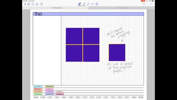Screen dimensions: 177x100
Task: Jump to the AUG month tab
Action: click(x=99, y=97)
